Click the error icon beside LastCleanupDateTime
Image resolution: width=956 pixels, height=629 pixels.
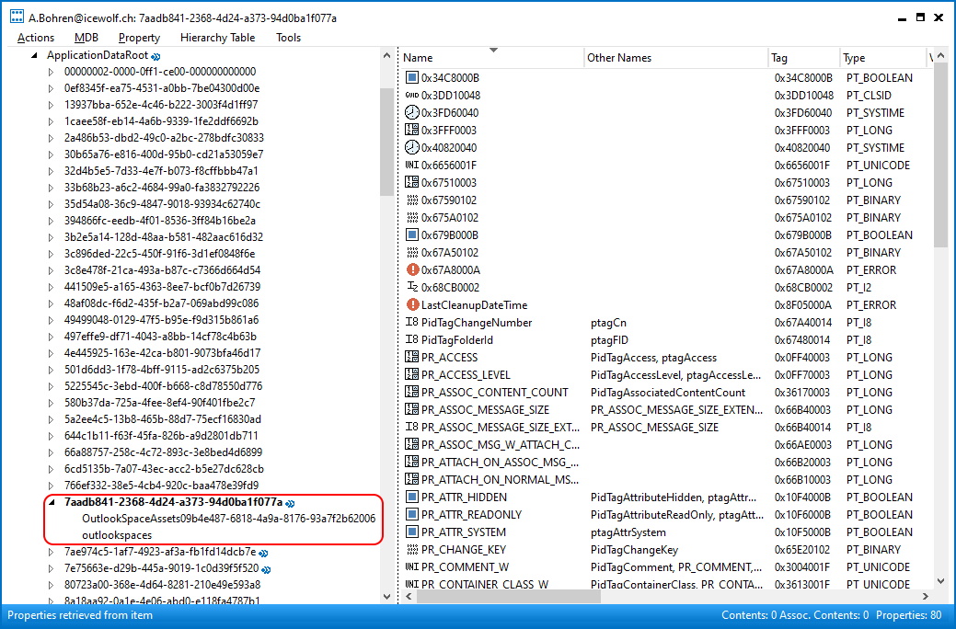(x=413, y=304)
